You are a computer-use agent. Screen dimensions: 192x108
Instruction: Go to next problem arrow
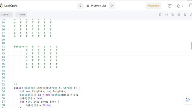point(112,6)
